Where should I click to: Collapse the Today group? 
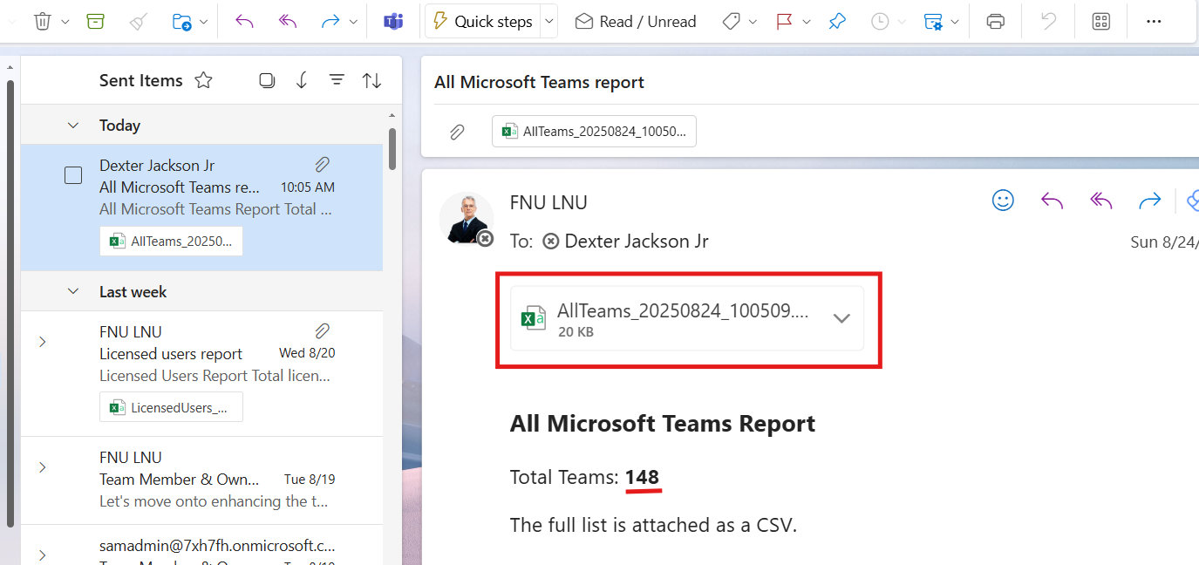coord(73,126)
